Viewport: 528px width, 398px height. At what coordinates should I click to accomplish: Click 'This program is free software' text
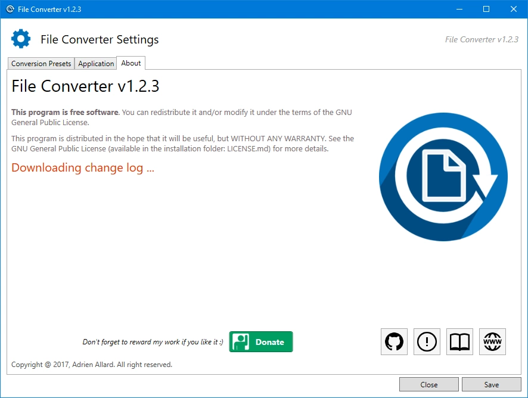[65, 112]
